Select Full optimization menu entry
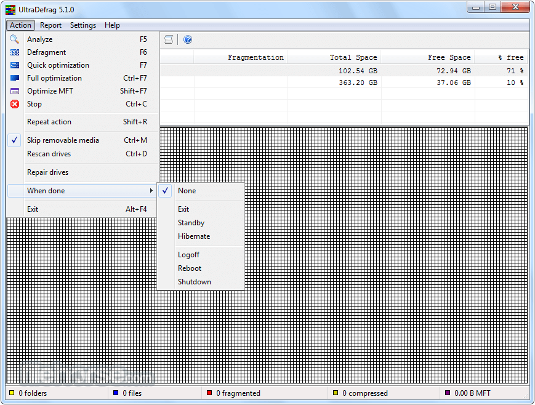 click(x=82, y=78)
